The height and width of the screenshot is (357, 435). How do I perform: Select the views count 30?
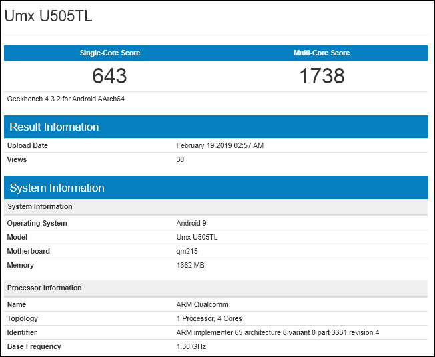point(180,159)
